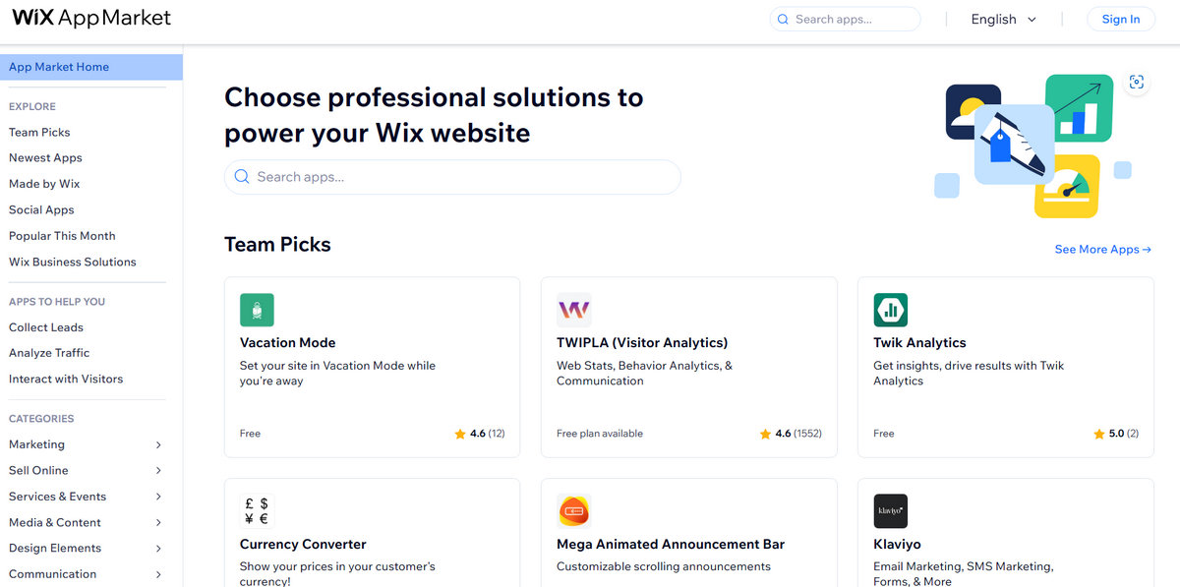Screen dimensions: 1180x587
Task: Open the Mega Animated Announcement Bar icon
Action: [573, 511]
